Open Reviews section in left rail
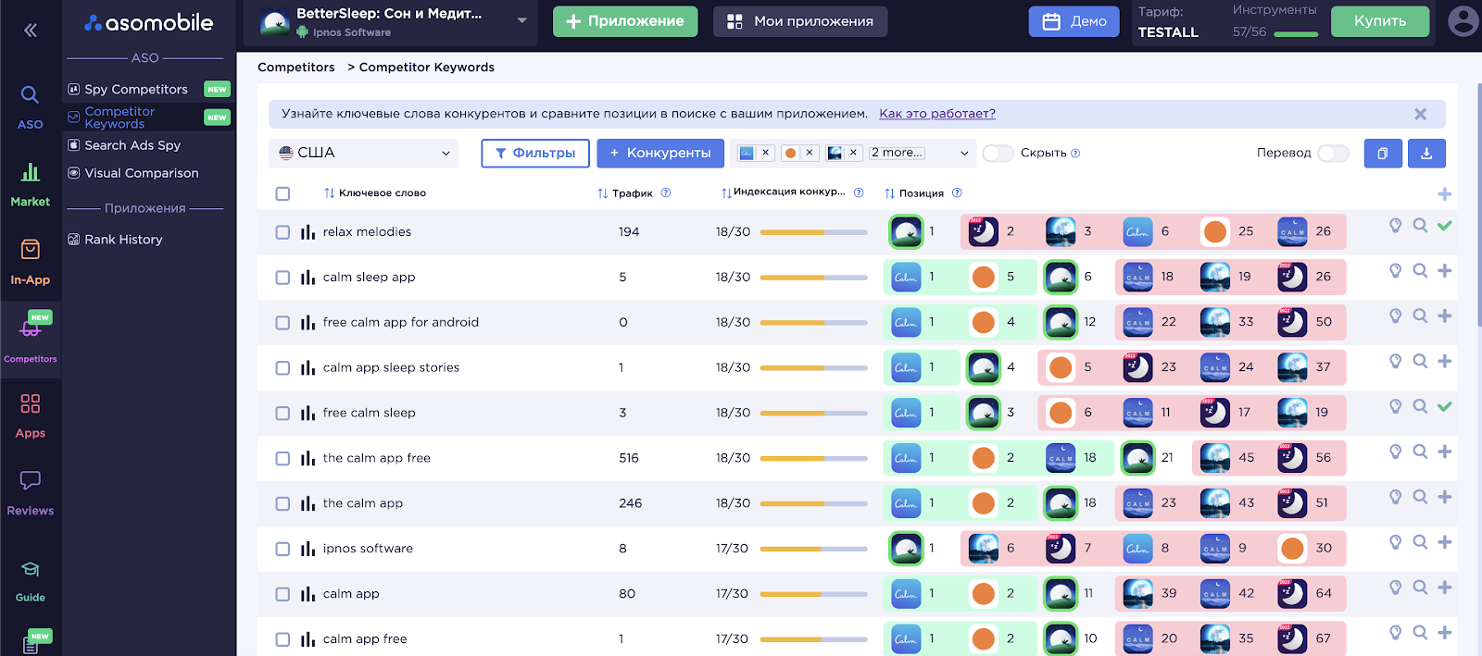Screen dimensions: 1482x656 (31, 493)
